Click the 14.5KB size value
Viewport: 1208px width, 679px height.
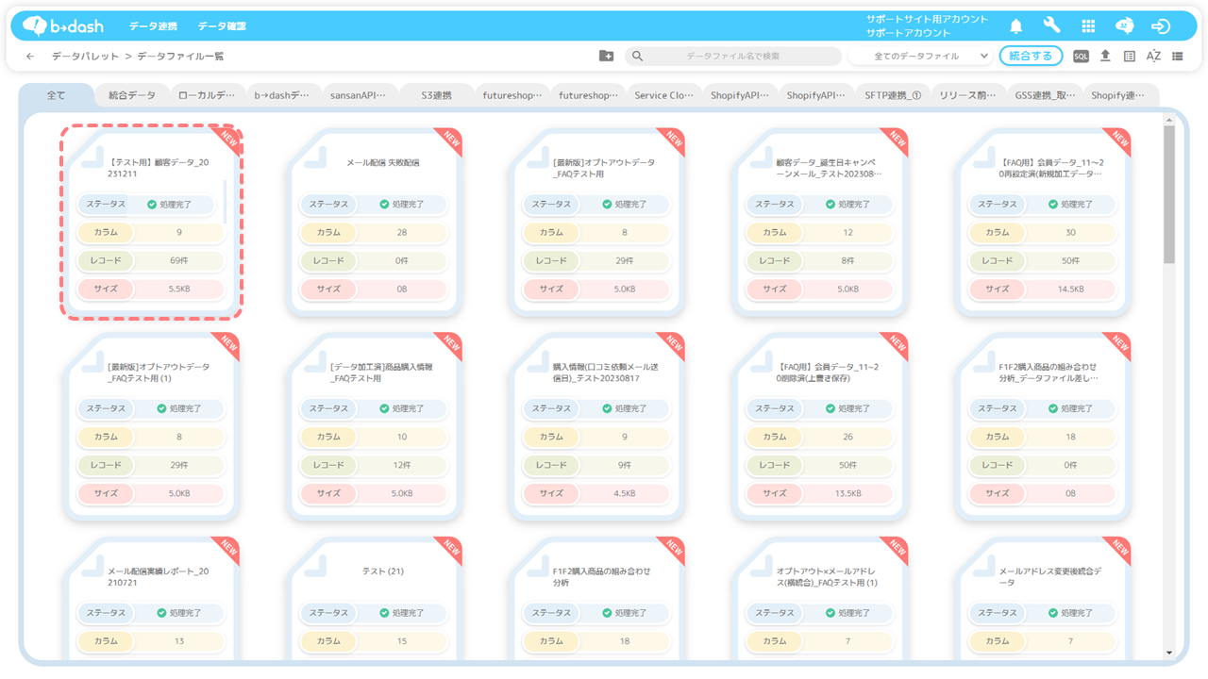coord(1070,289)
